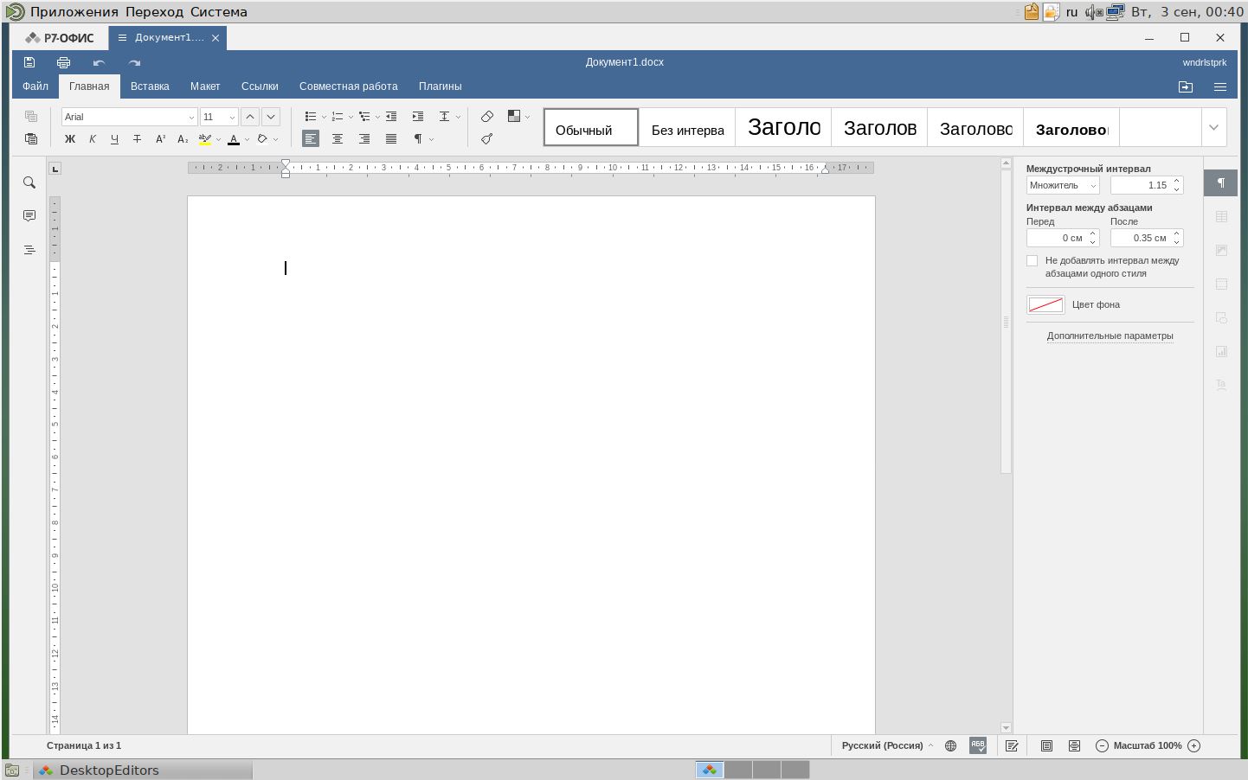Apply superscript formatting
This screenshot has height=780, width=1248.
[x=160, y=138]
